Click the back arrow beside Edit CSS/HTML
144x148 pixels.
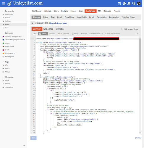click(x=33, y=23)
